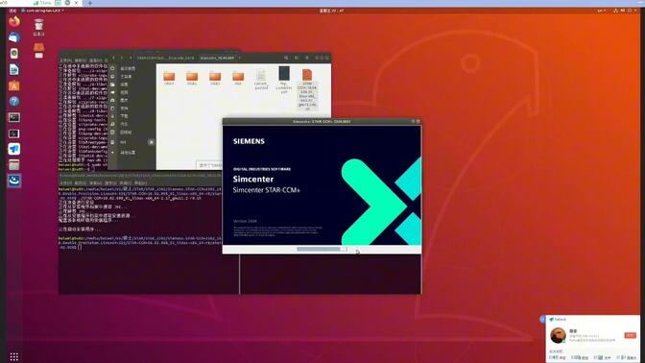Open Activities (活动) in the top bar
The image size is (645, 363).
click(x=12, y=11)
